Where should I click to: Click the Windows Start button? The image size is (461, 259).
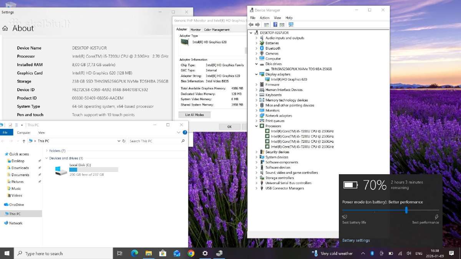point(7,253)
